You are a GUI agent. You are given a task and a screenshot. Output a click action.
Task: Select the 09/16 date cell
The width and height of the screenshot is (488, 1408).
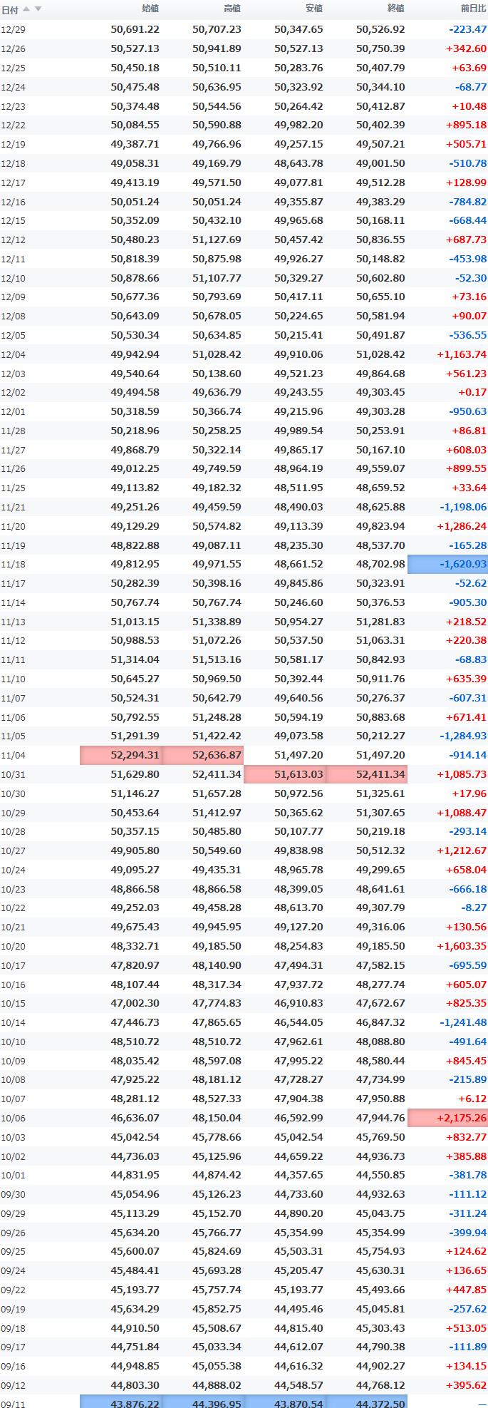[x=13, y=1366]
